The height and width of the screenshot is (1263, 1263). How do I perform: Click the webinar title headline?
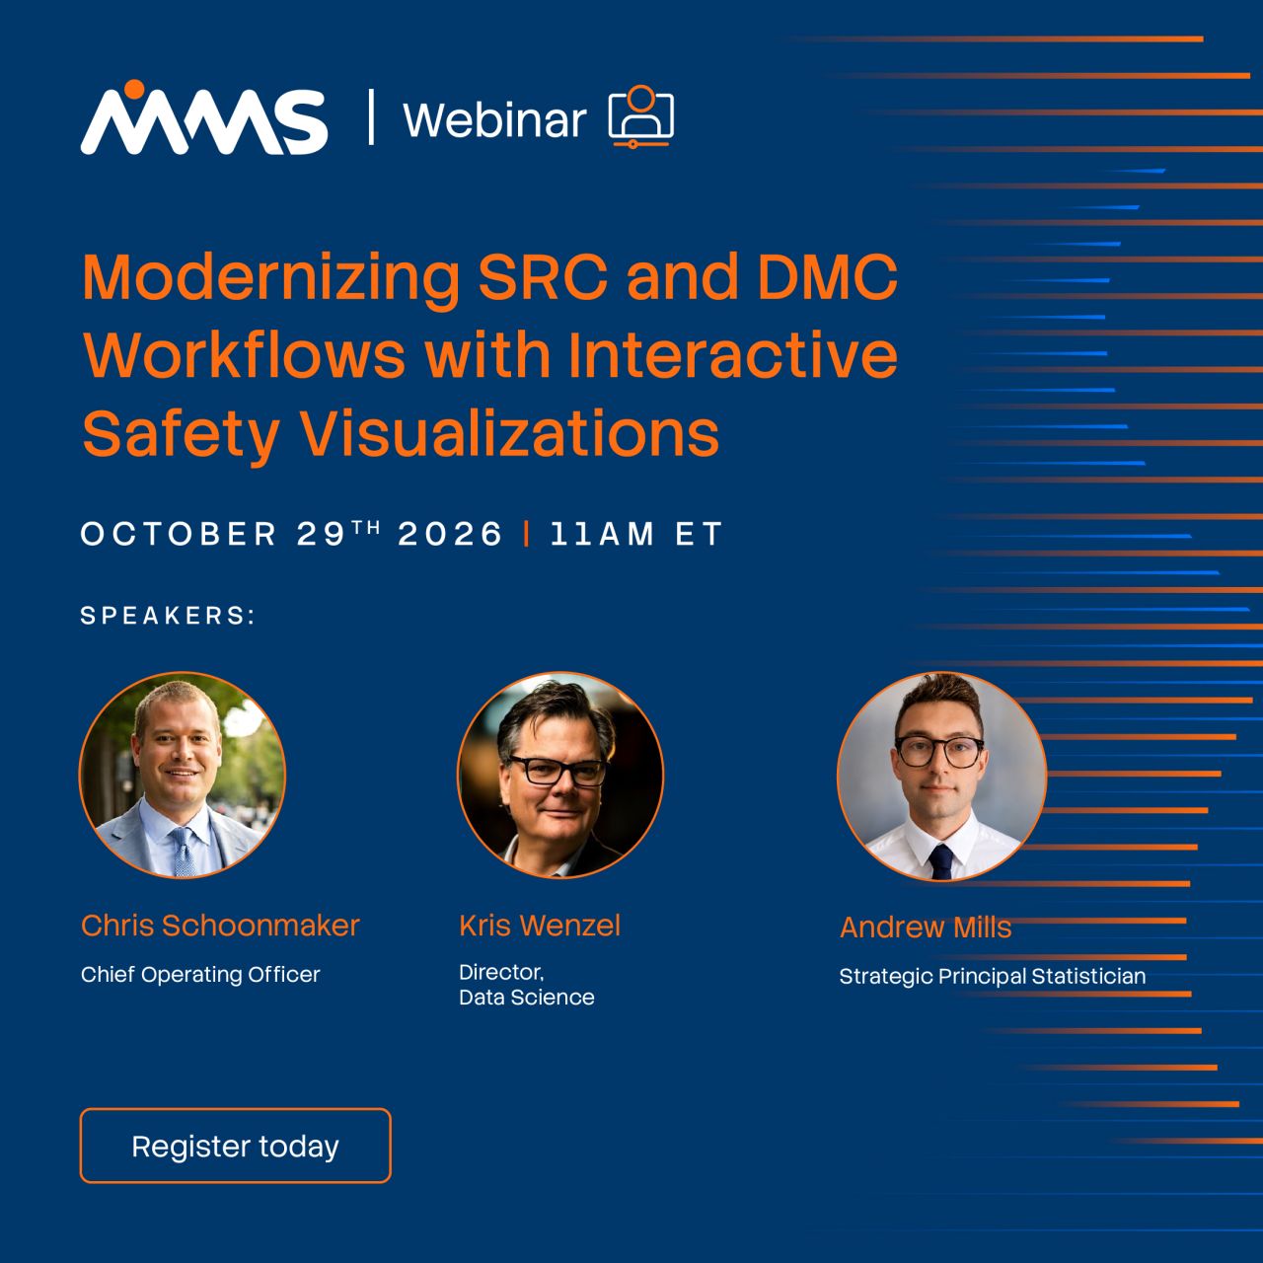[x=489, y=355]
